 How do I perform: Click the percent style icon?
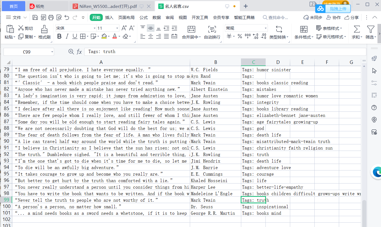point(240,36)
